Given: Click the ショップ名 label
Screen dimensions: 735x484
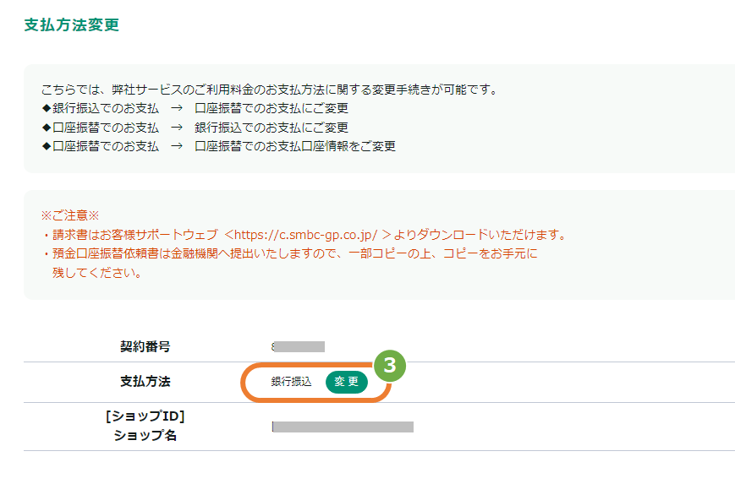Looking at the screenshot, I should pos(145,435).
